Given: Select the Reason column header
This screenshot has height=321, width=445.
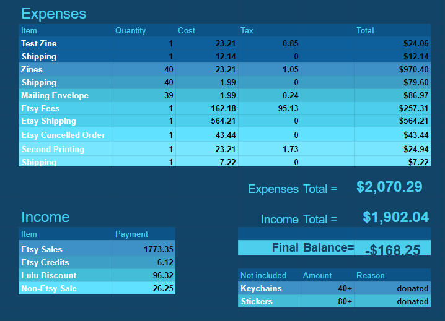Looking at the screenshot, I should point(371,275).
